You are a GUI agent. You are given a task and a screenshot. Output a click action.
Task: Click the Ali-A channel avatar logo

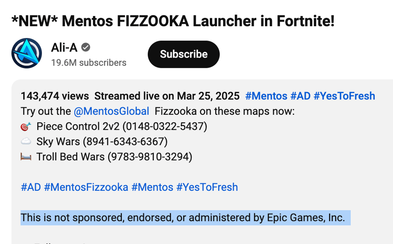tap(27, 53)
